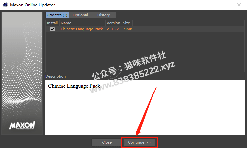Close the updater window with the X
This screenshot has height=148, width=247.
(x=239, y=5)
